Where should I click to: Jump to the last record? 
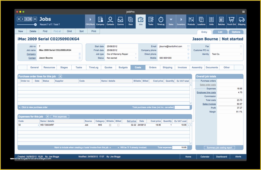point(30,19)
